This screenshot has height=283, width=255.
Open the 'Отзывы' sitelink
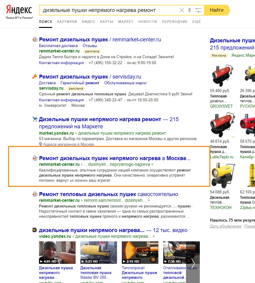[x=90, y=46]
